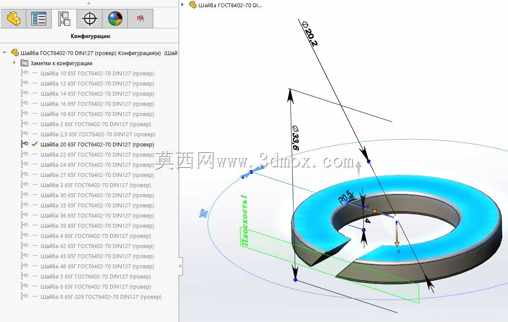This screenshot has height=322, width=508.
Task: Collapse the root Шайба ГОСТ6402-70 DIN127 tree node
Action: coord(5,53)
